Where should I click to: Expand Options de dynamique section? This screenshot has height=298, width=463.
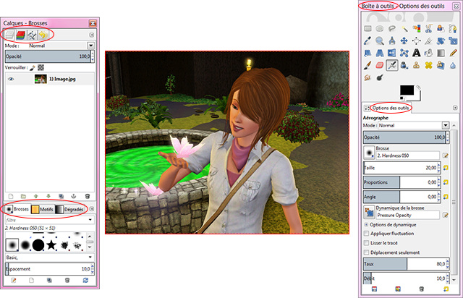click(x=366, y=224)
